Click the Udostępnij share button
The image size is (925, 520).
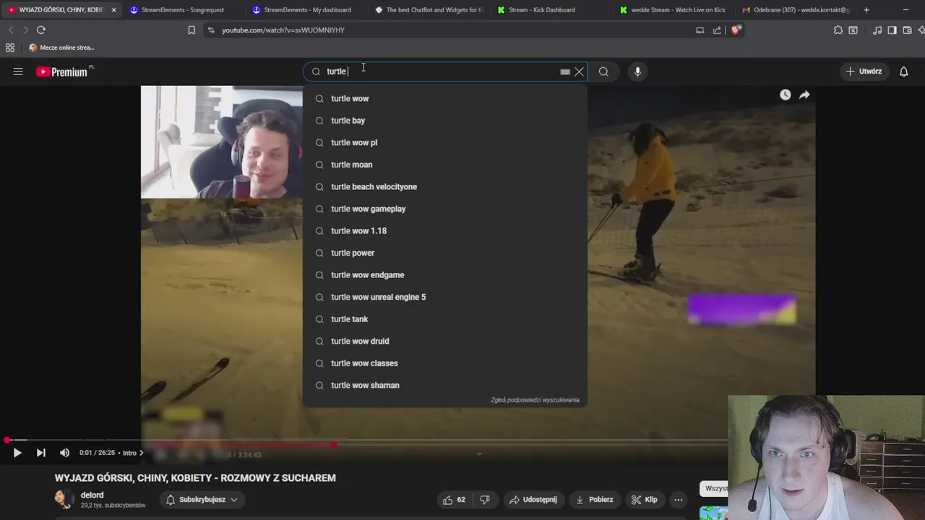pos(533,500)
